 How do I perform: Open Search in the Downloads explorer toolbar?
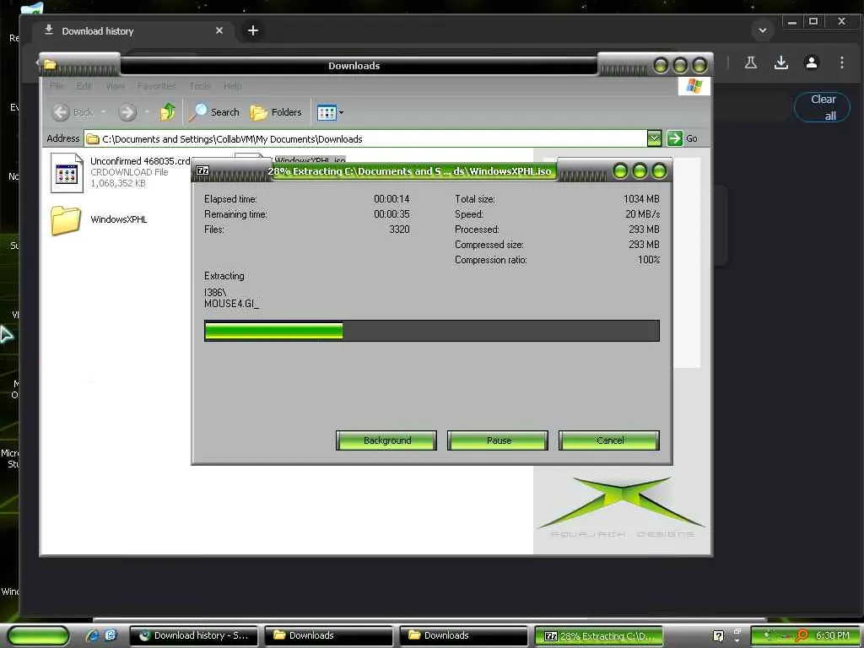[x=214, y=112]
